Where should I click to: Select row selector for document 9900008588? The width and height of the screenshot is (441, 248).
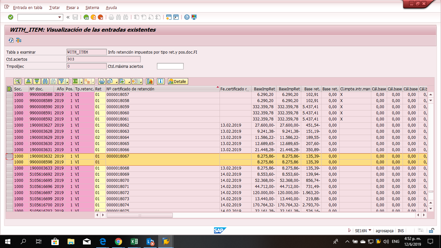[9, 95]
